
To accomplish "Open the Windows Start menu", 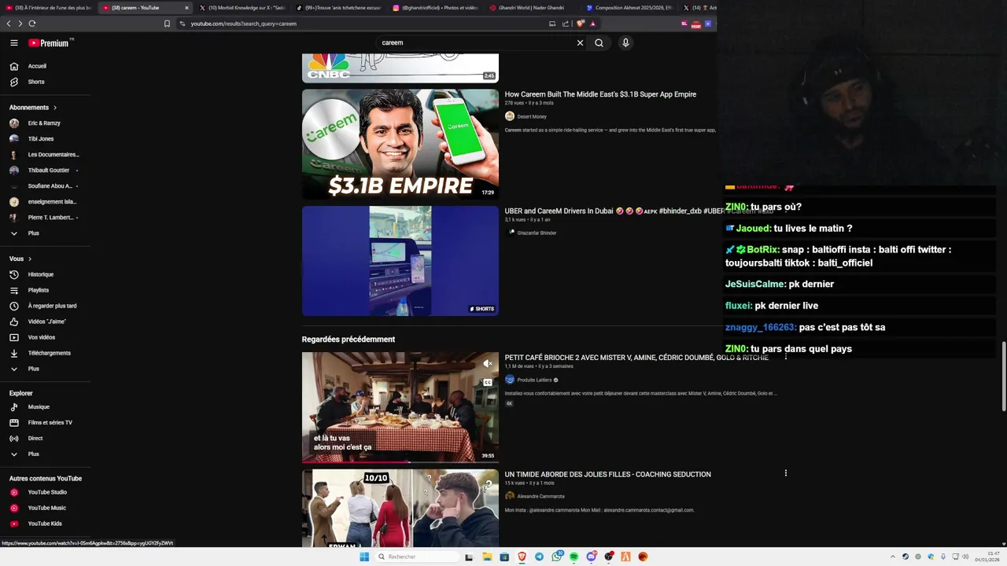I will 364,557.
